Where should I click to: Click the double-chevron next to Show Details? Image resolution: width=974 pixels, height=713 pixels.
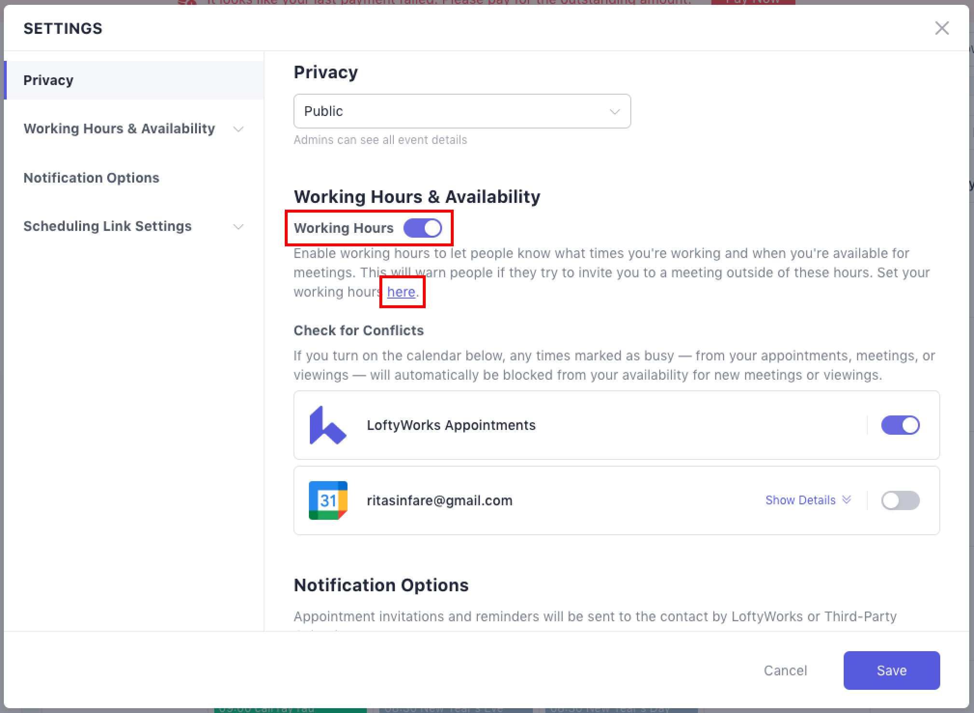[x=846, y=499]
